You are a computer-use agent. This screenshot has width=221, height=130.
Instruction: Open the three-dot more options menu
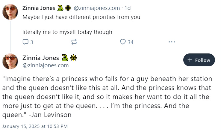pyautogui.click(x=172, y=42)
